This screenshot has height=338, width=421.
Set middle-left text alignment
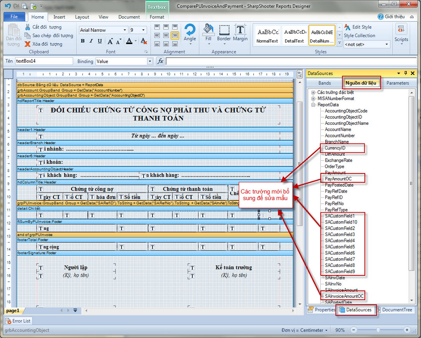tap(157, 36)
